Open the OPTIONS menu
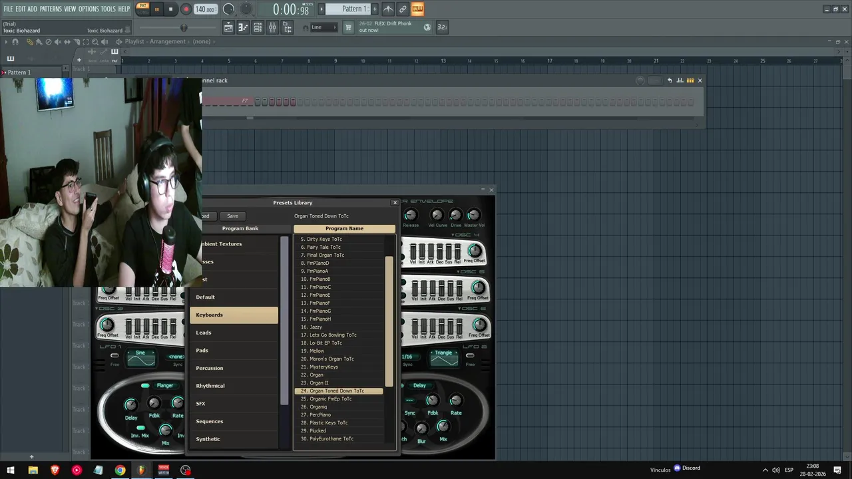Viewport: 852px width, 479px height. [89, 9]
